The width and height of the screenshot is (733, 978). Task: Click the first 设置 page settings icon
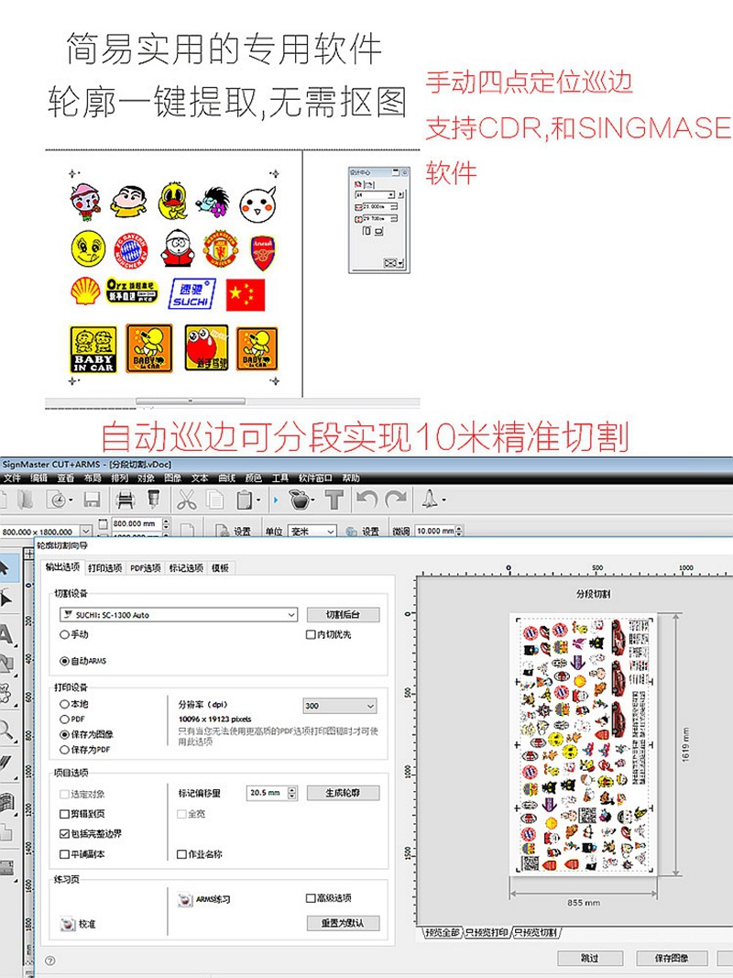[x=223, y=532]
